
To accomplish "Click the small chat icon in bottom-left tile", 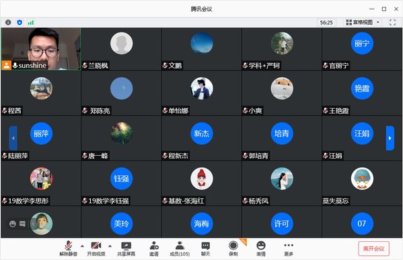I will (22, 224).
